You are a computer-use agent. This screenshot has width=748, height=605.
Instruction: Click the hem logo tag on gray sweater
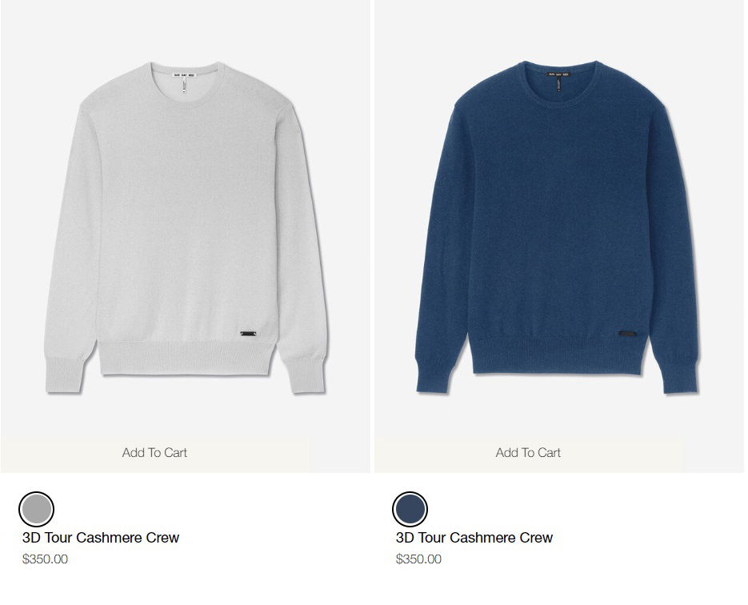point(248,334)
